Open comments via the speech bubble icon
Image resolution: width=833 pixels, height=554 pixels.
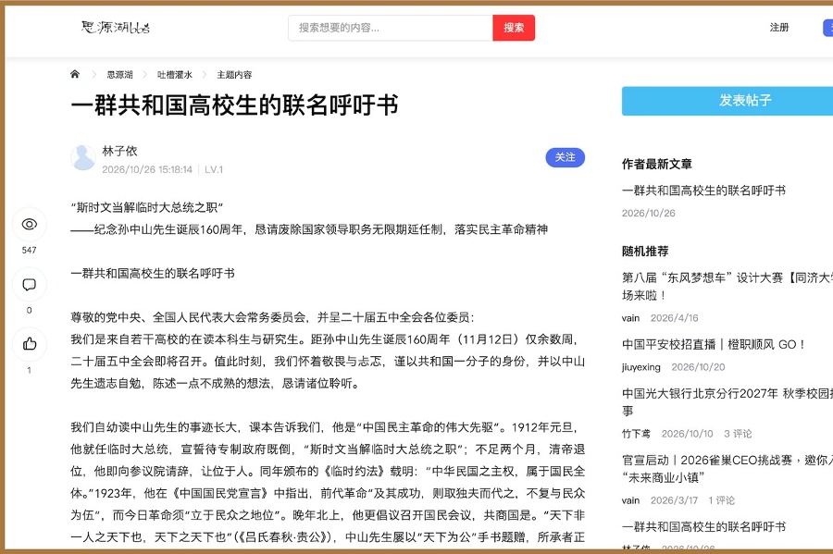click(30, 285)
